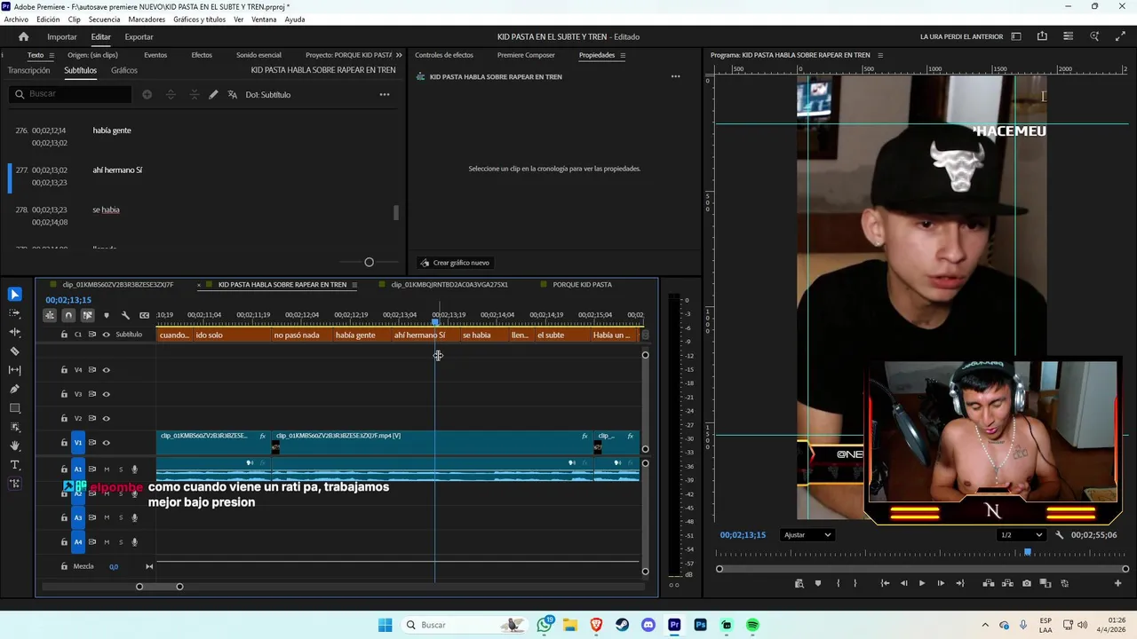
Task: Step back one frame
Action: pyautogui.click(x=903, y=583)
